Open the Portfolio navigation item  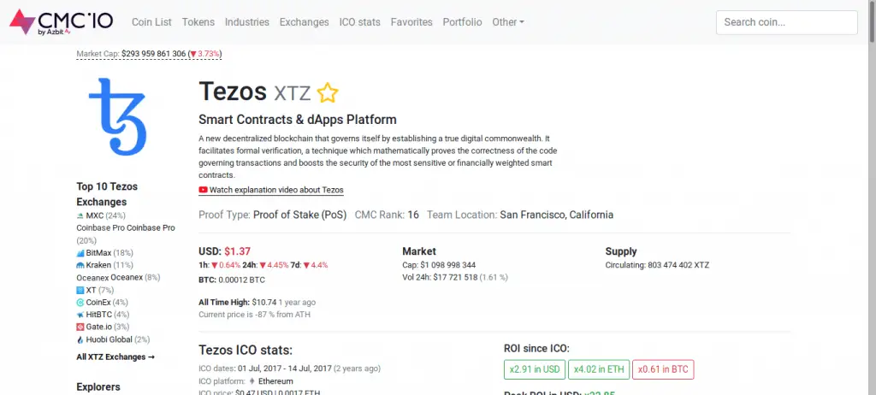462,22
